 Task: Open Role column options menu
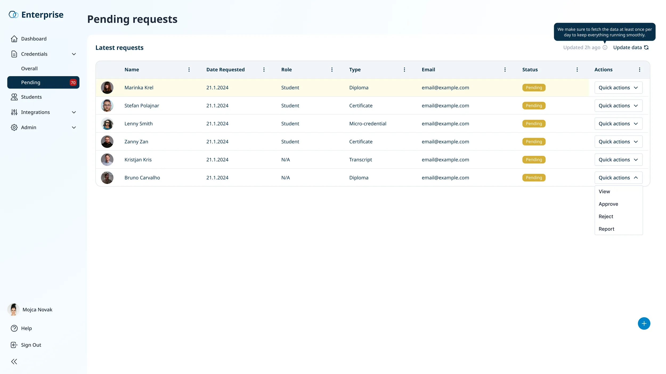pos(332,70)
